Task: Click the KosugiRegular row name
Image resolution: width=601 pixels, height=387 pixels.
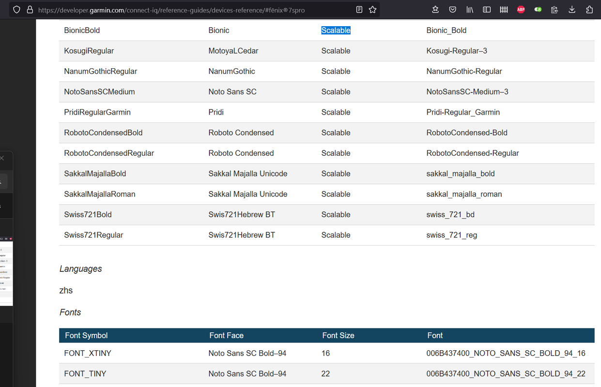Action: click(89, 51)
